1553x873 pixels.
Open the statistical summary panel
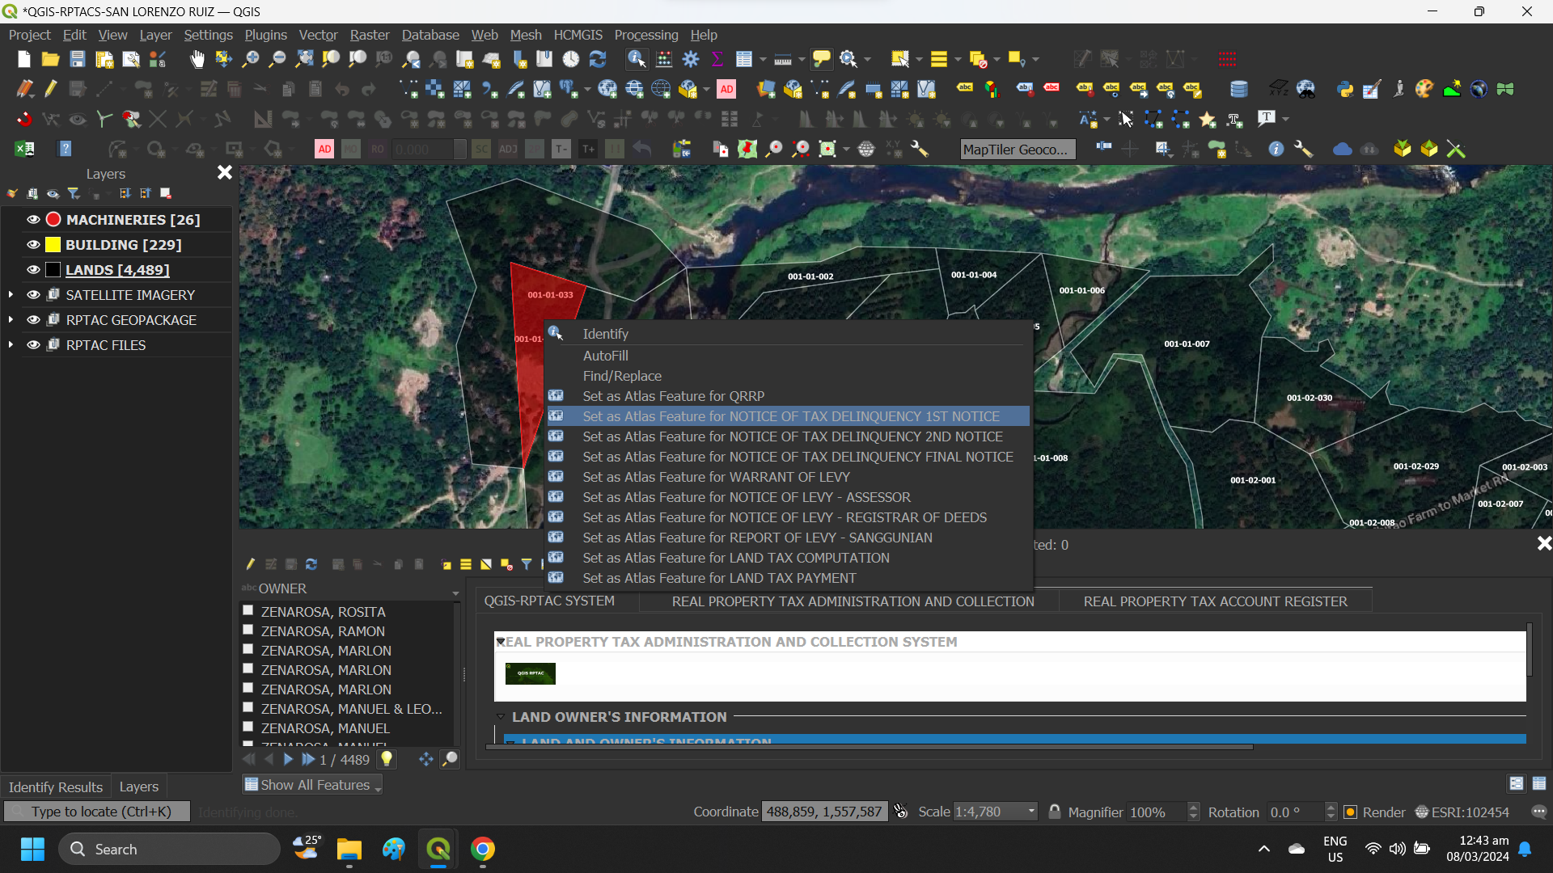click(717, 59)
